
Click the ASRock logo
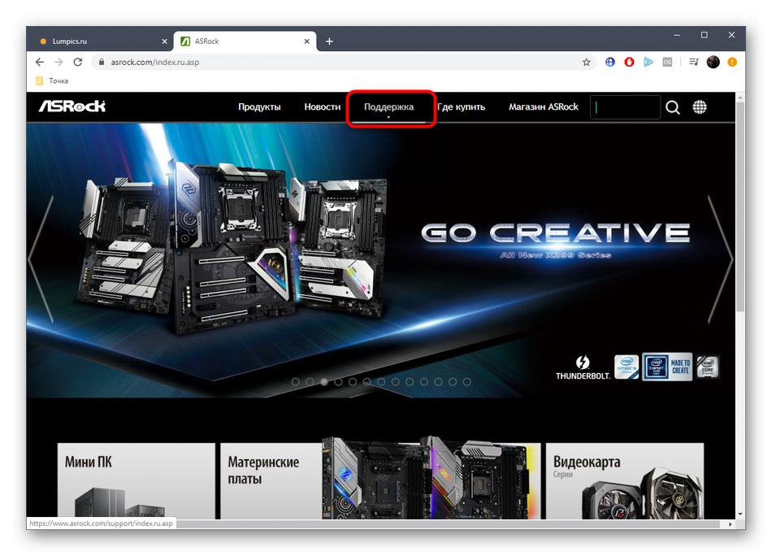(72, 106)
